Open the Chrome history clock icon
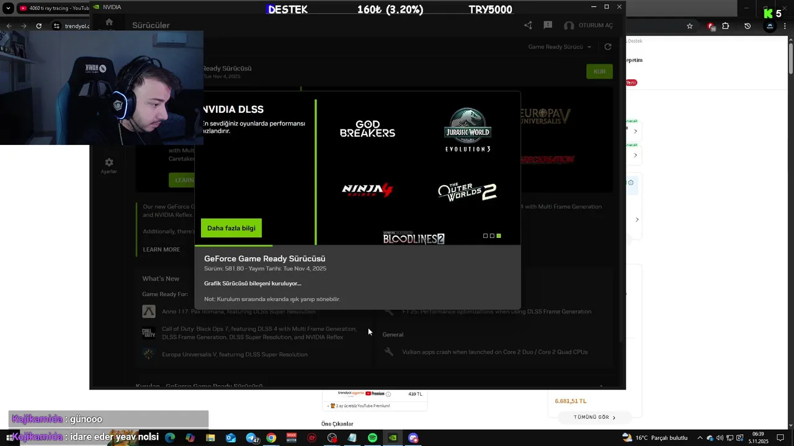This screenshot has width=794, height=446. (747, 26)
